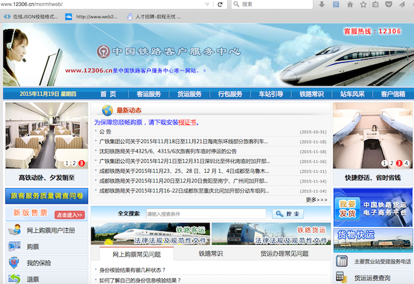Click the blue search-engine icon in toolbar
Screen dimensions: 414x284
coord(336,5)
